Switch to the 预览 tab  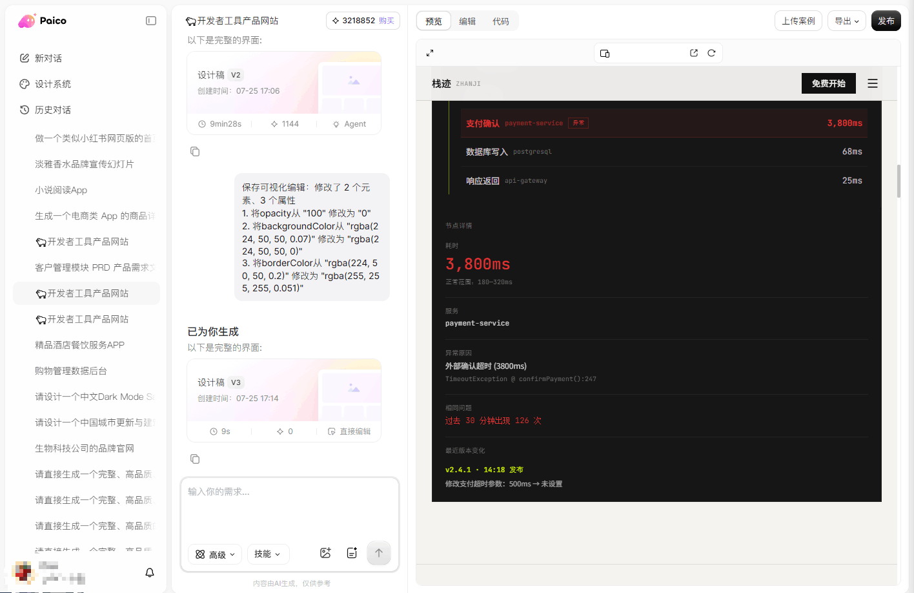point(434,21)
